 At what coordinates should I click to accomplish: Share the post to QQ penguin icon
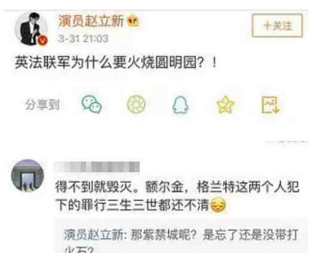coord(180,105)
